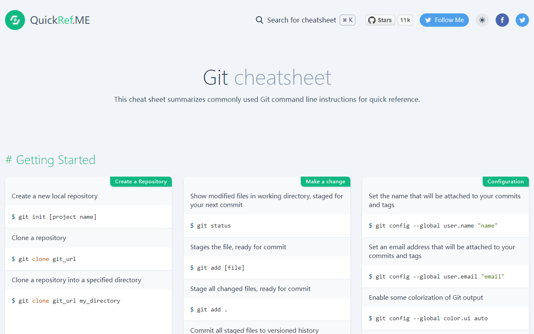The image size is (534, 334).
Task: Open the Facebook share icon
Action: pyautogui.click(x=502, y=20)
